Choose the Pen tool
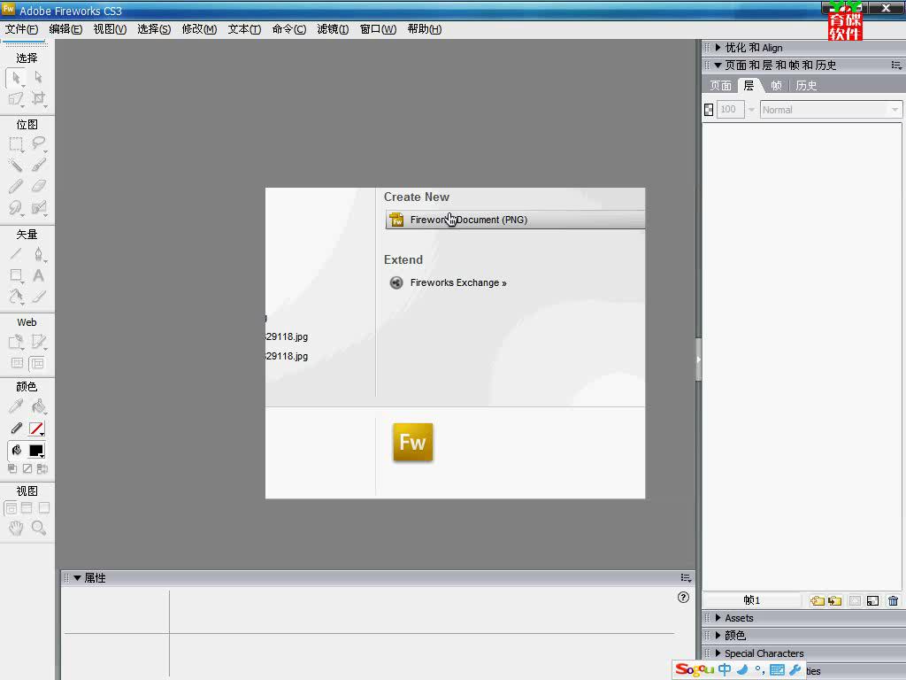This screenshot has height=680, width=906. coord(38,254)
